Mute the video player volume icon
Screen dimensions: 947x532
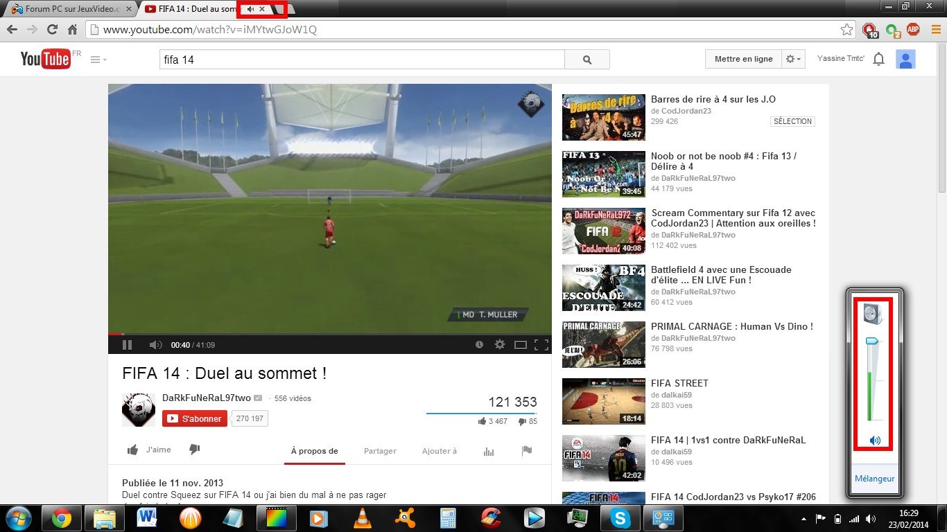pyautogui.click(x=155, y=345)
